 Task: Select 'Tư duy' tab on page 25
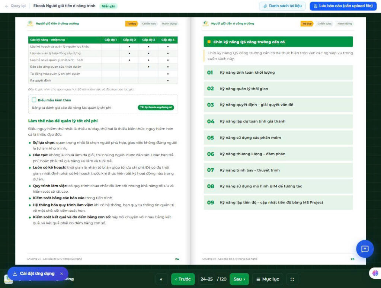(x=307, y=23)
